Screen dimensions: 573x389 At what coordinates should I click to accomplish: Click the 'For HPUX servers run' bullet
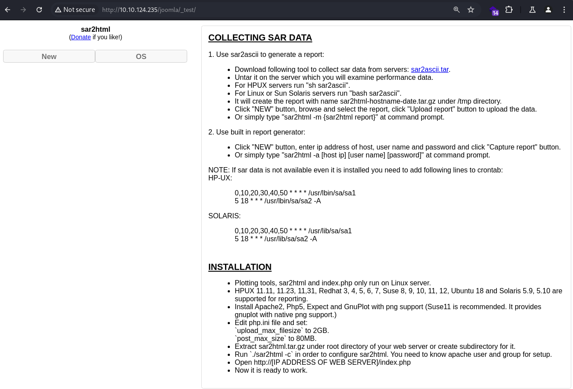tap(292, 85)
